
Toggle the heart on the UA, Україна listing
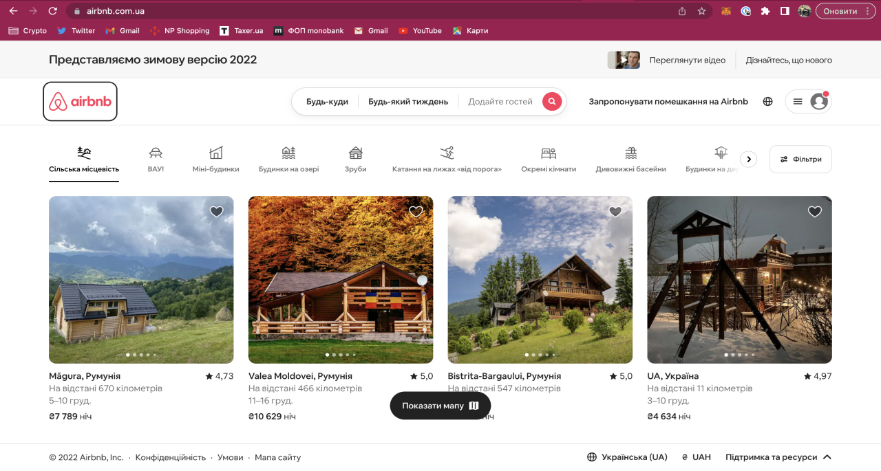point(815,212)
